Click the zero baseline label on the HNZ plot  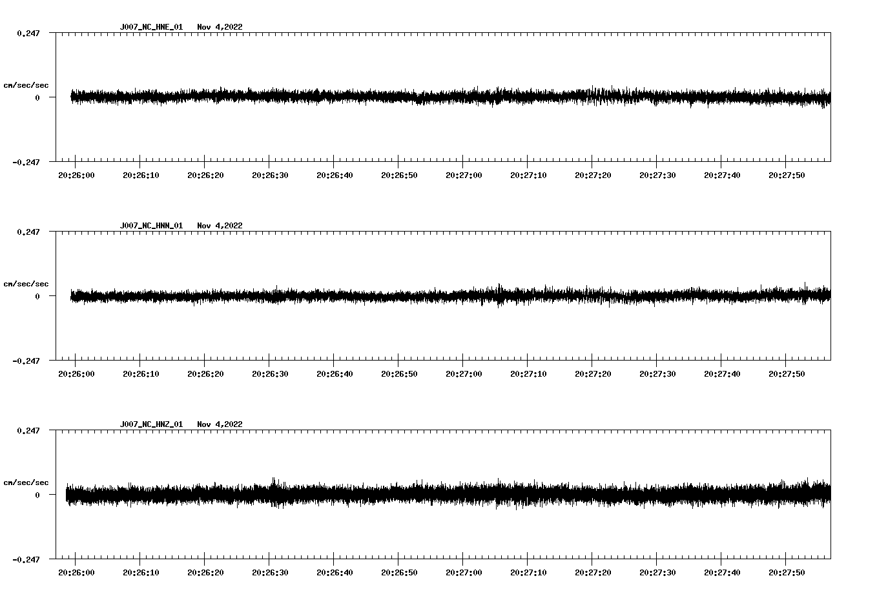(x=37, y=495)
